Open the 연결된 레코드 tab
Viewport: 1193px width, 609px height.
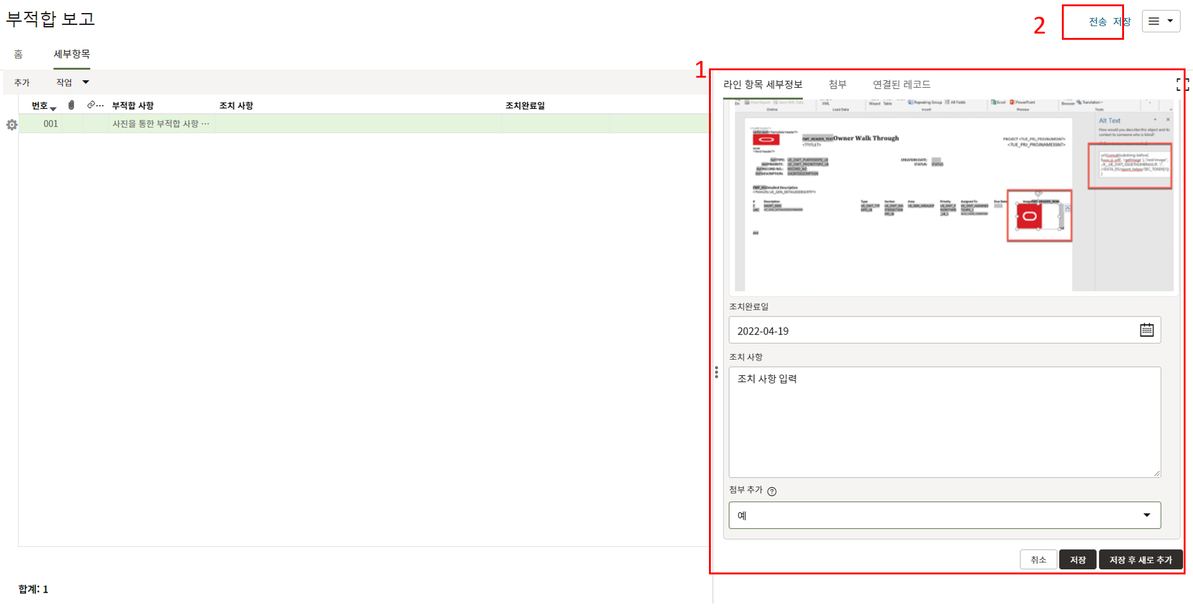click(x=901, y=85)
